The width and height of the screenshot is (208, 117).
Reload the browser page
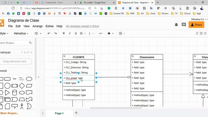pyautogui.click(x=13, y=8)
